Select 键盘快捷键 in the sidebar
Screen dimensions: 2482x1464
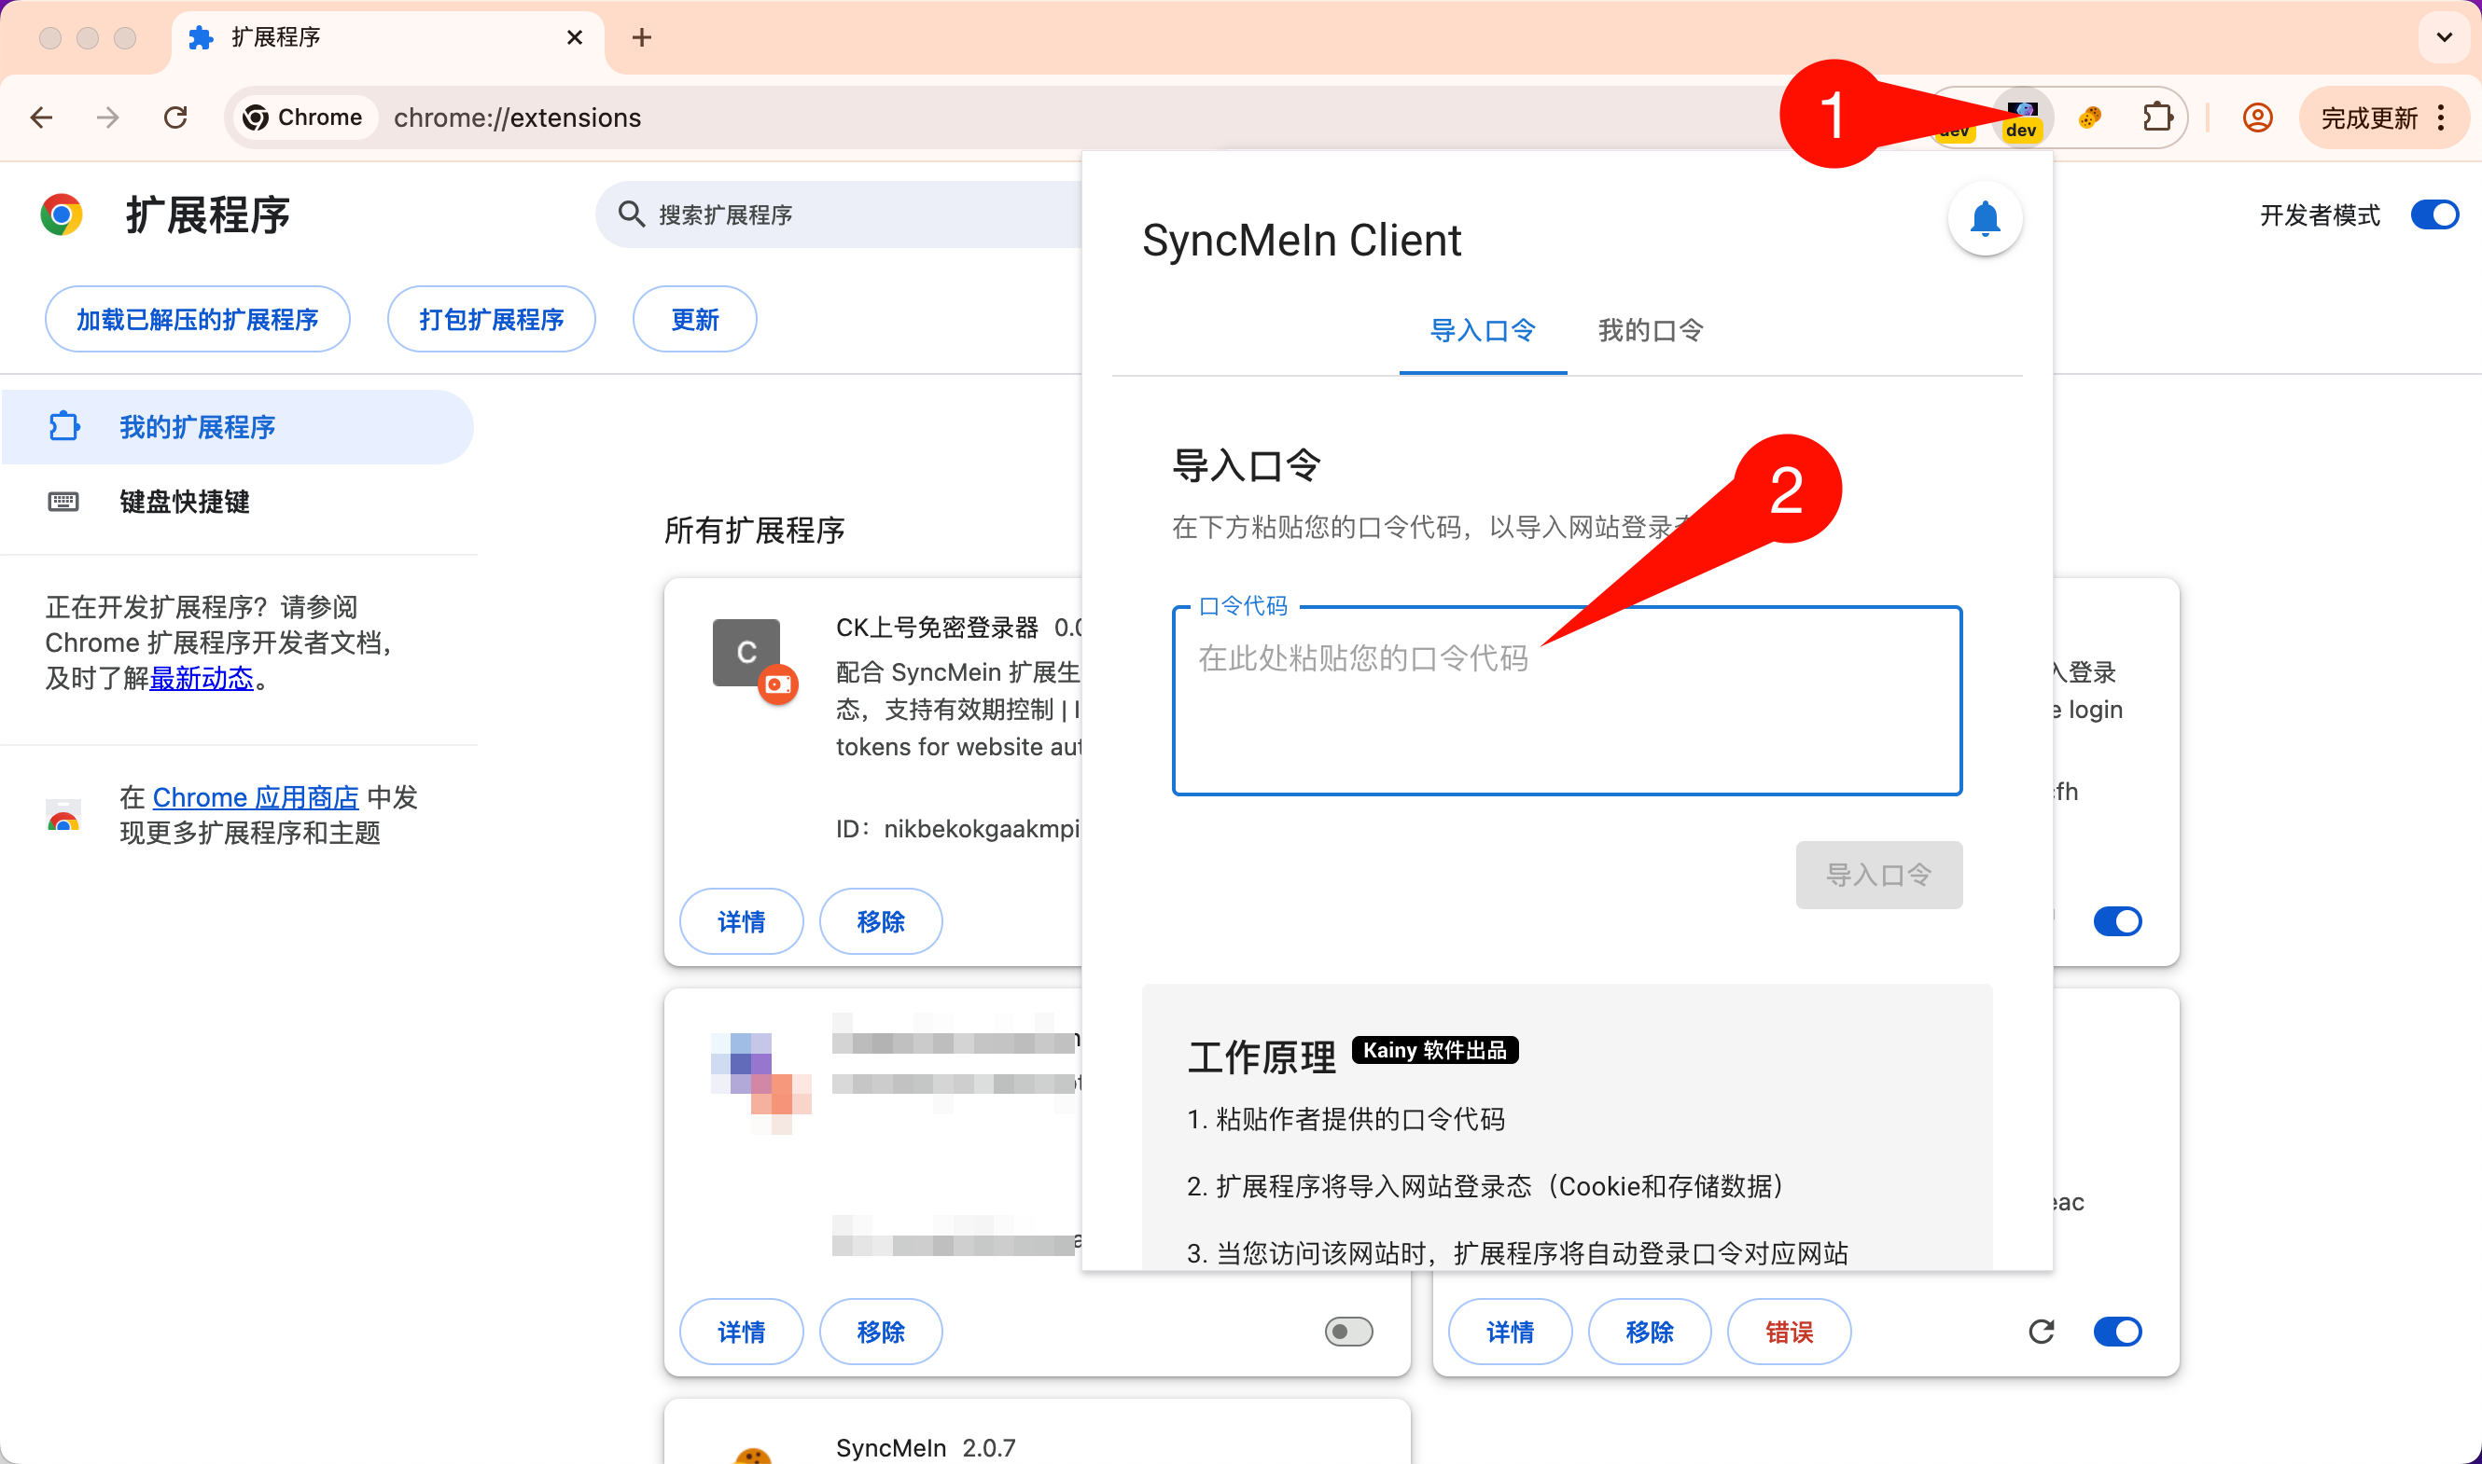pyautogui.click(x=184, y=501)
